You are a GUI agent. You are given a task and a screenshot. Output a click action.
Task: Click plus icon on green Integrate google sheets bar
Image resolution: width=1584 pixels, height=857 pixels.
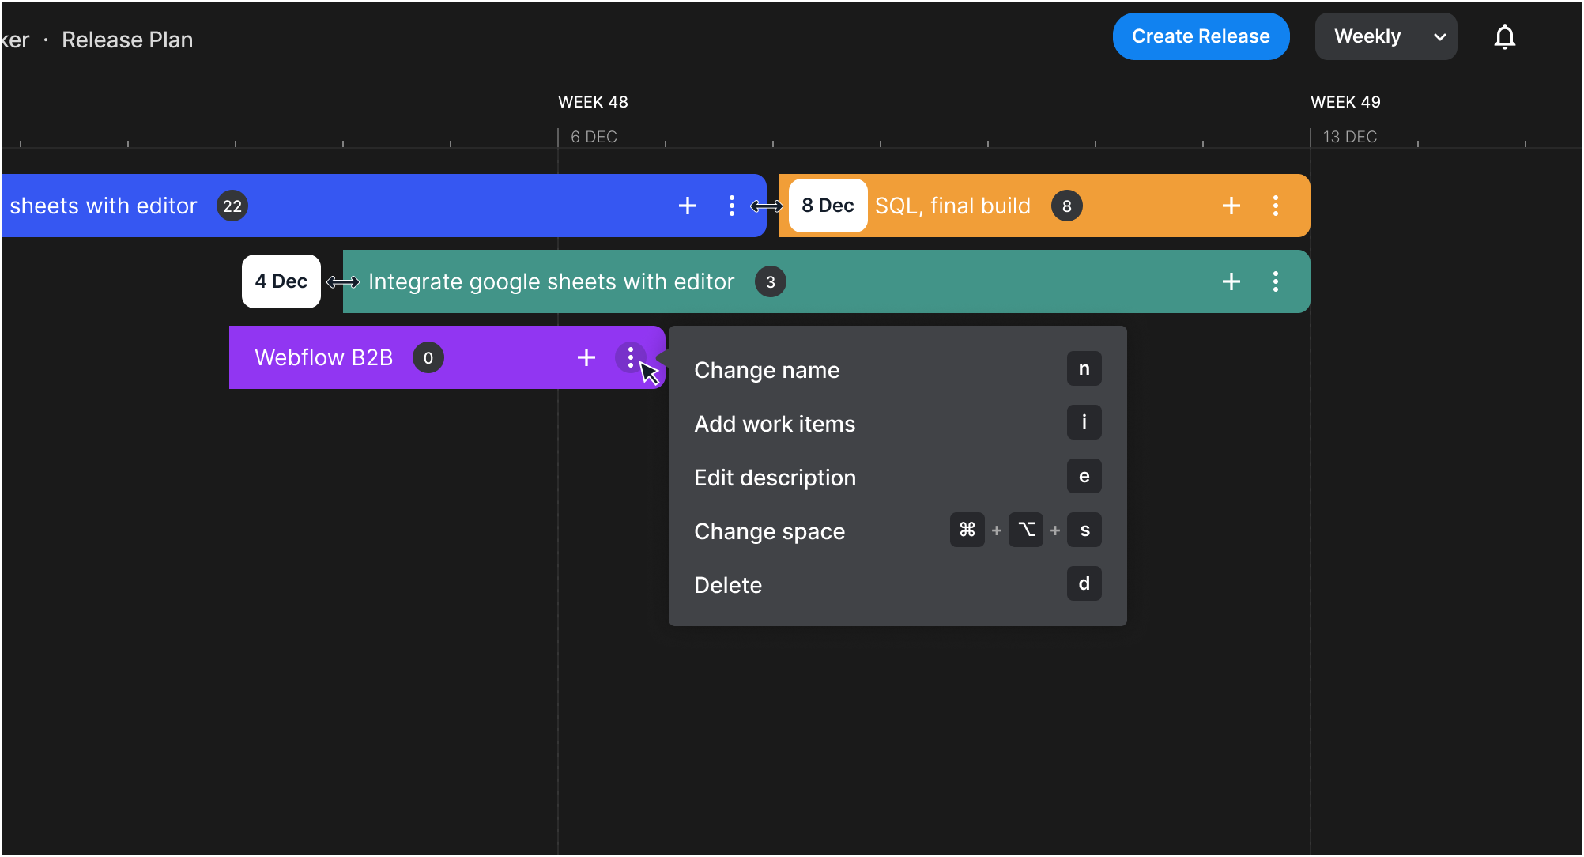coord(1231,281)
